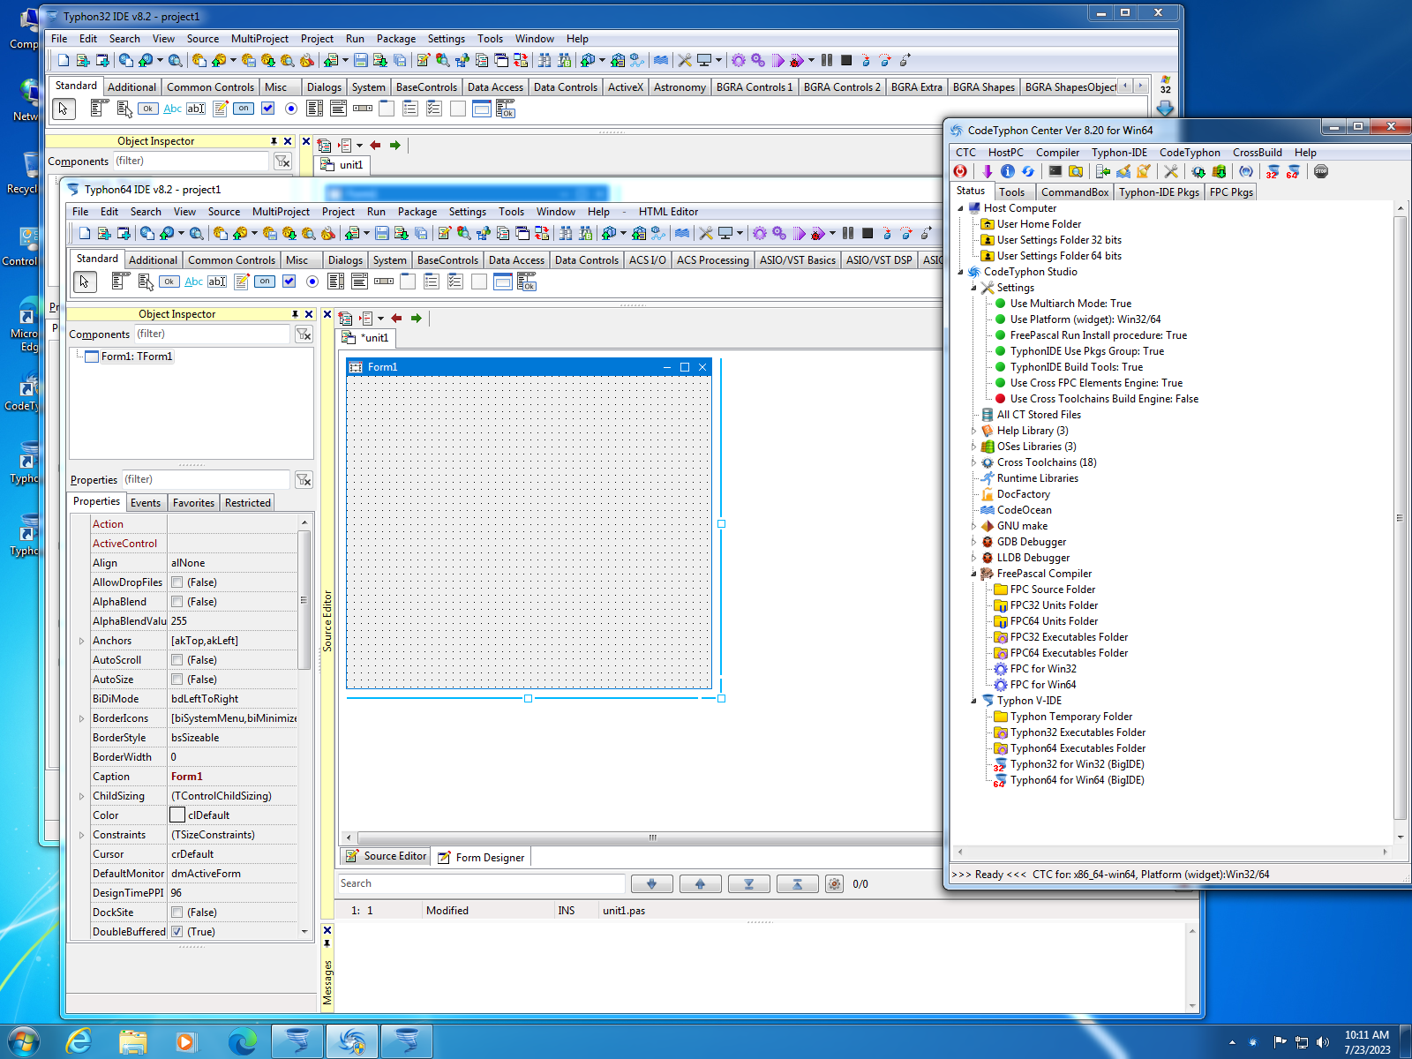Screen dimensions: 1412x1059
Task: Click the Search input field below editor
Action: pos(481,884)
